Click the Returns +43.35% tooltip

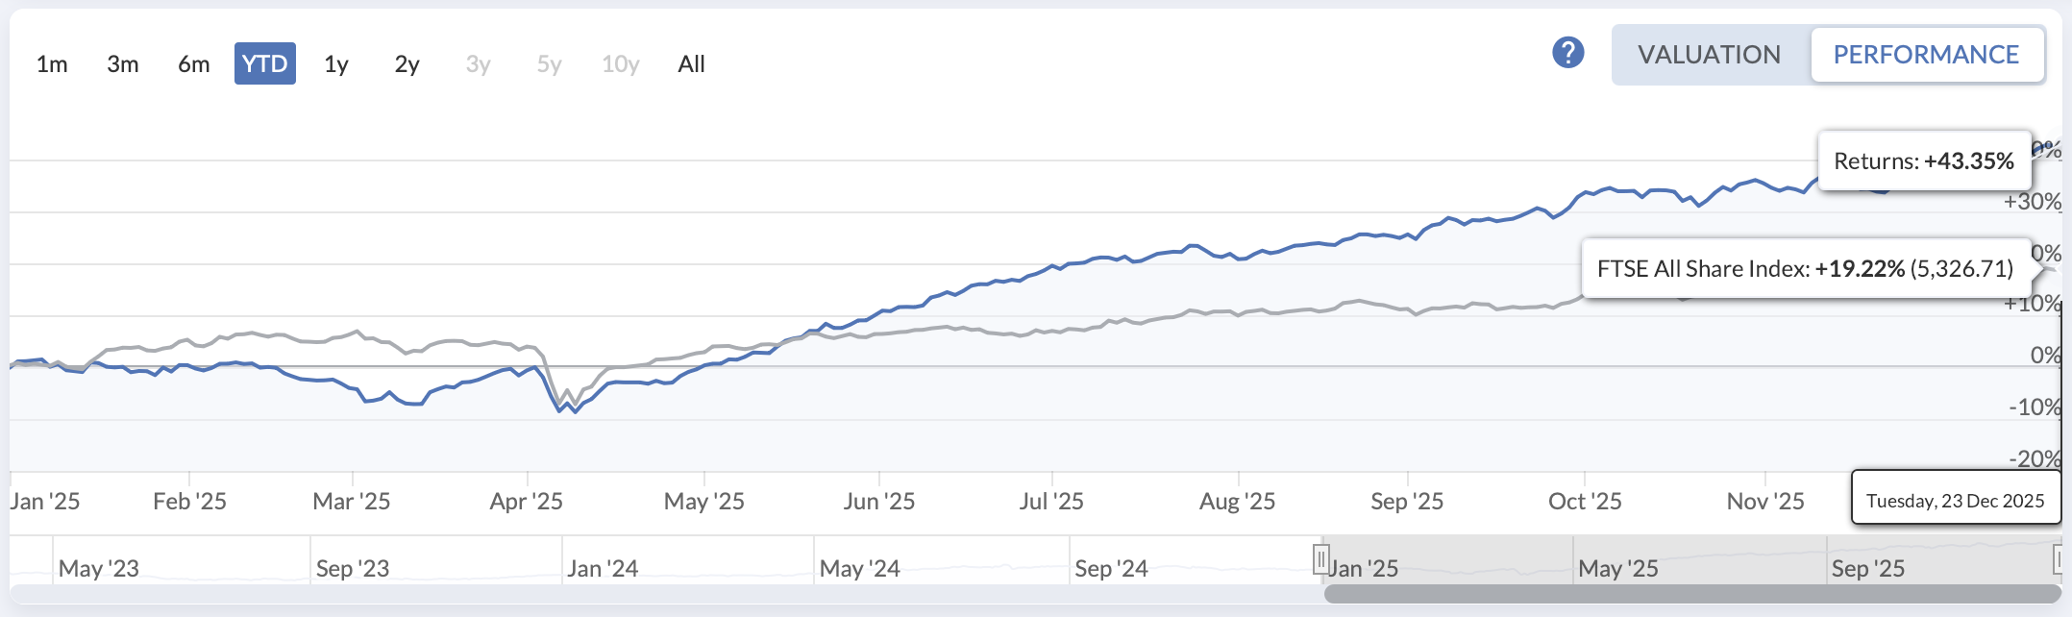tap(1923, 160)
